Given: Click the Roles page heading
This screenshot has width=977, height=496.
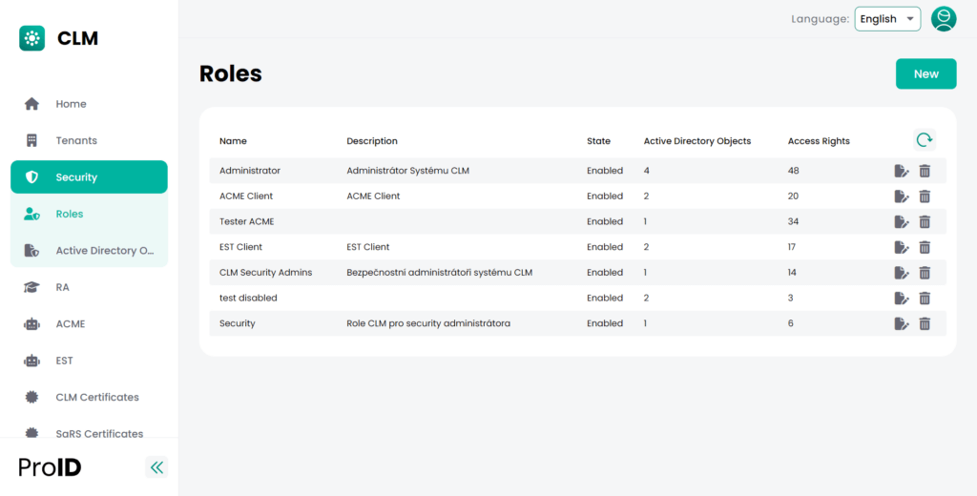Looking at the screenshot, I should [x=231, y=73].
